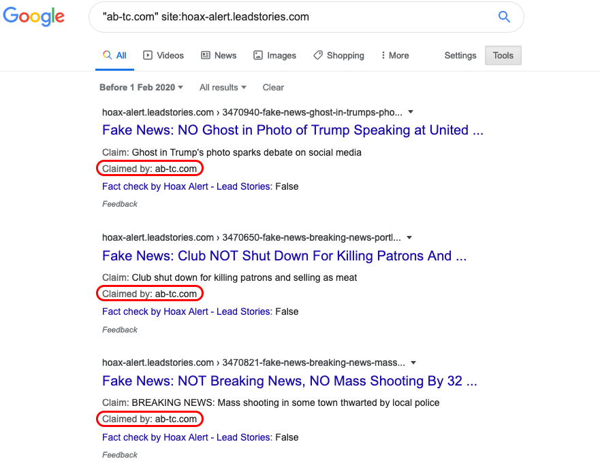This screenshot has width=600, height=461.
Task: Click the Shopping tag icon
Action: [x=317, y=55]
